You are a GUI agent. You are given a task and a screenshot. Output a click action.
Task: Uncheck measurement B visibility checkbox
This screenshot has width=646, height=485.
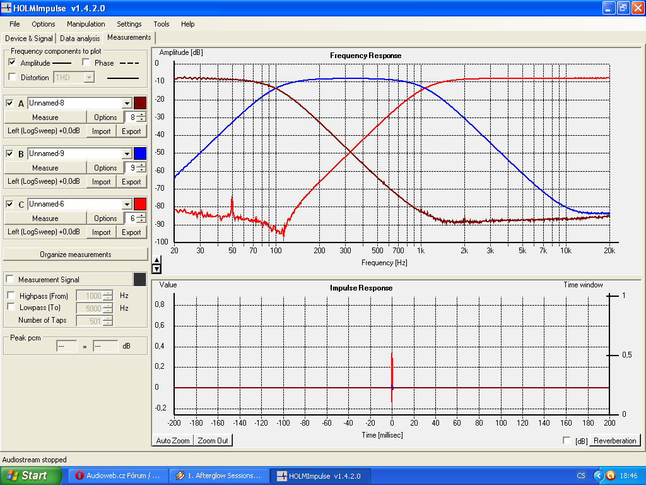tap(10, 153)
